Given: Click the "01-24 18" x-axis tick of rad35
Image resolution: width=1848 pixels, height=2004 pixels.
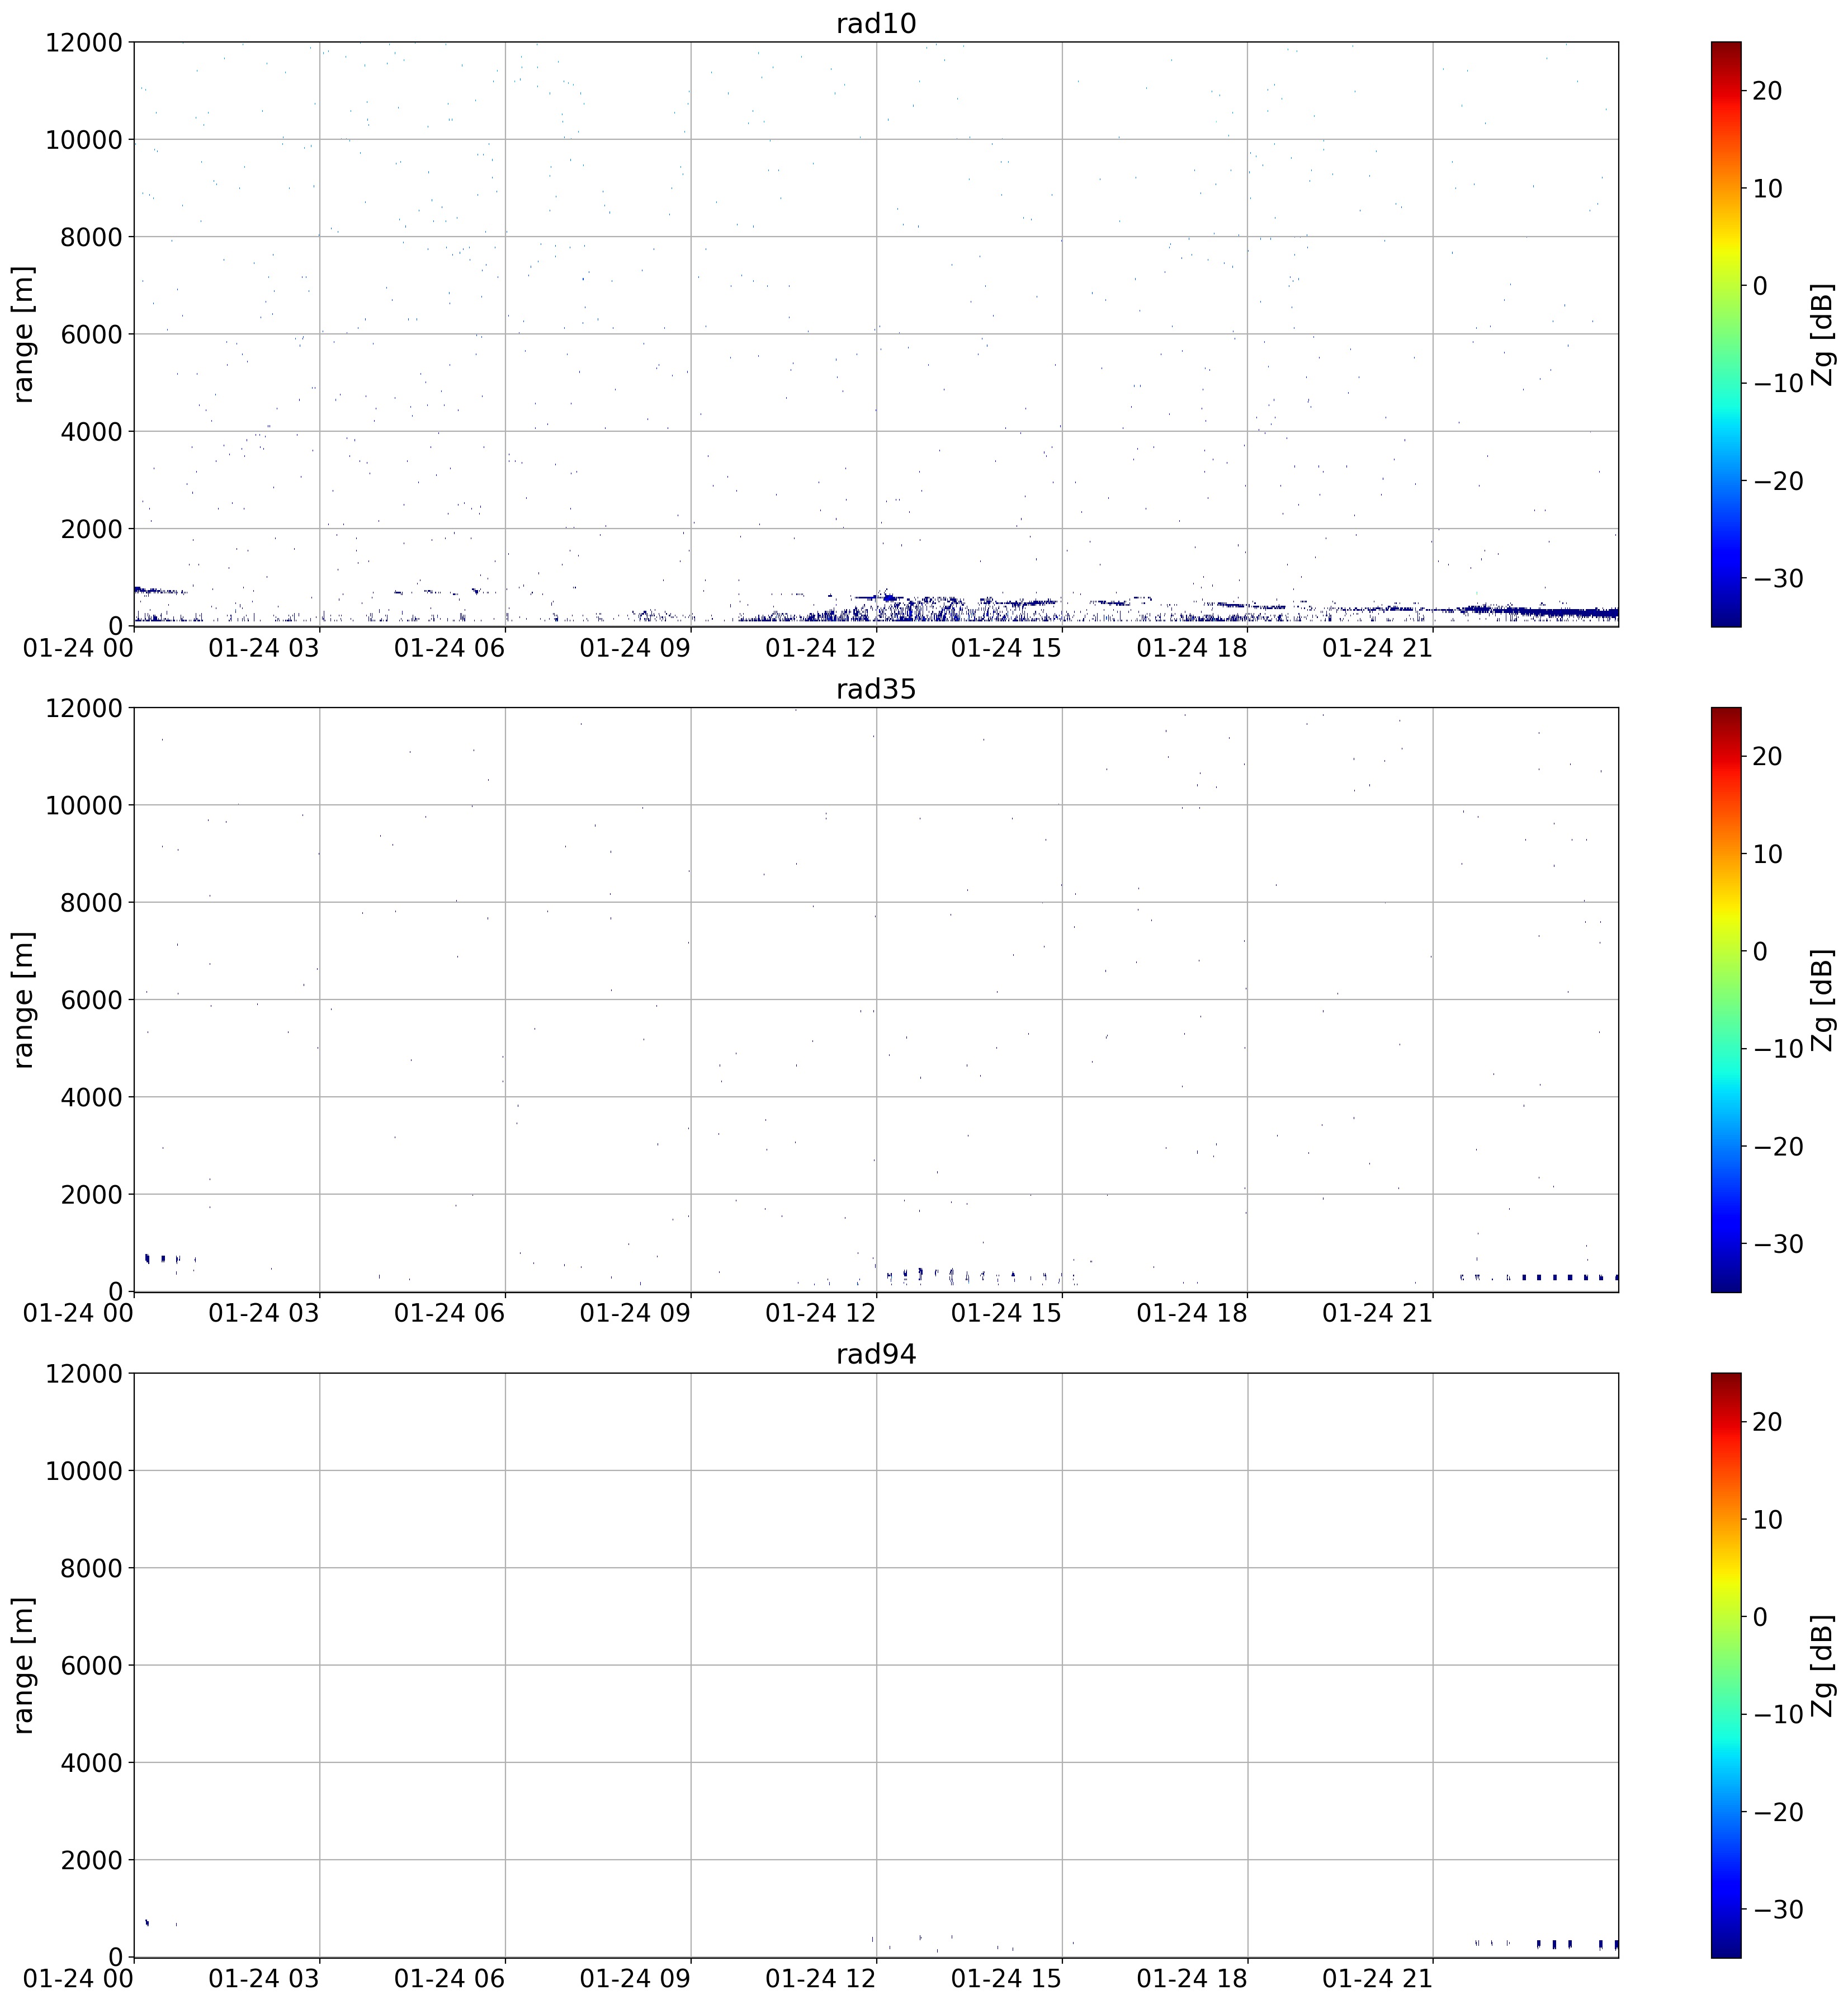Looking at the screenshot, I should 1192,1313.
